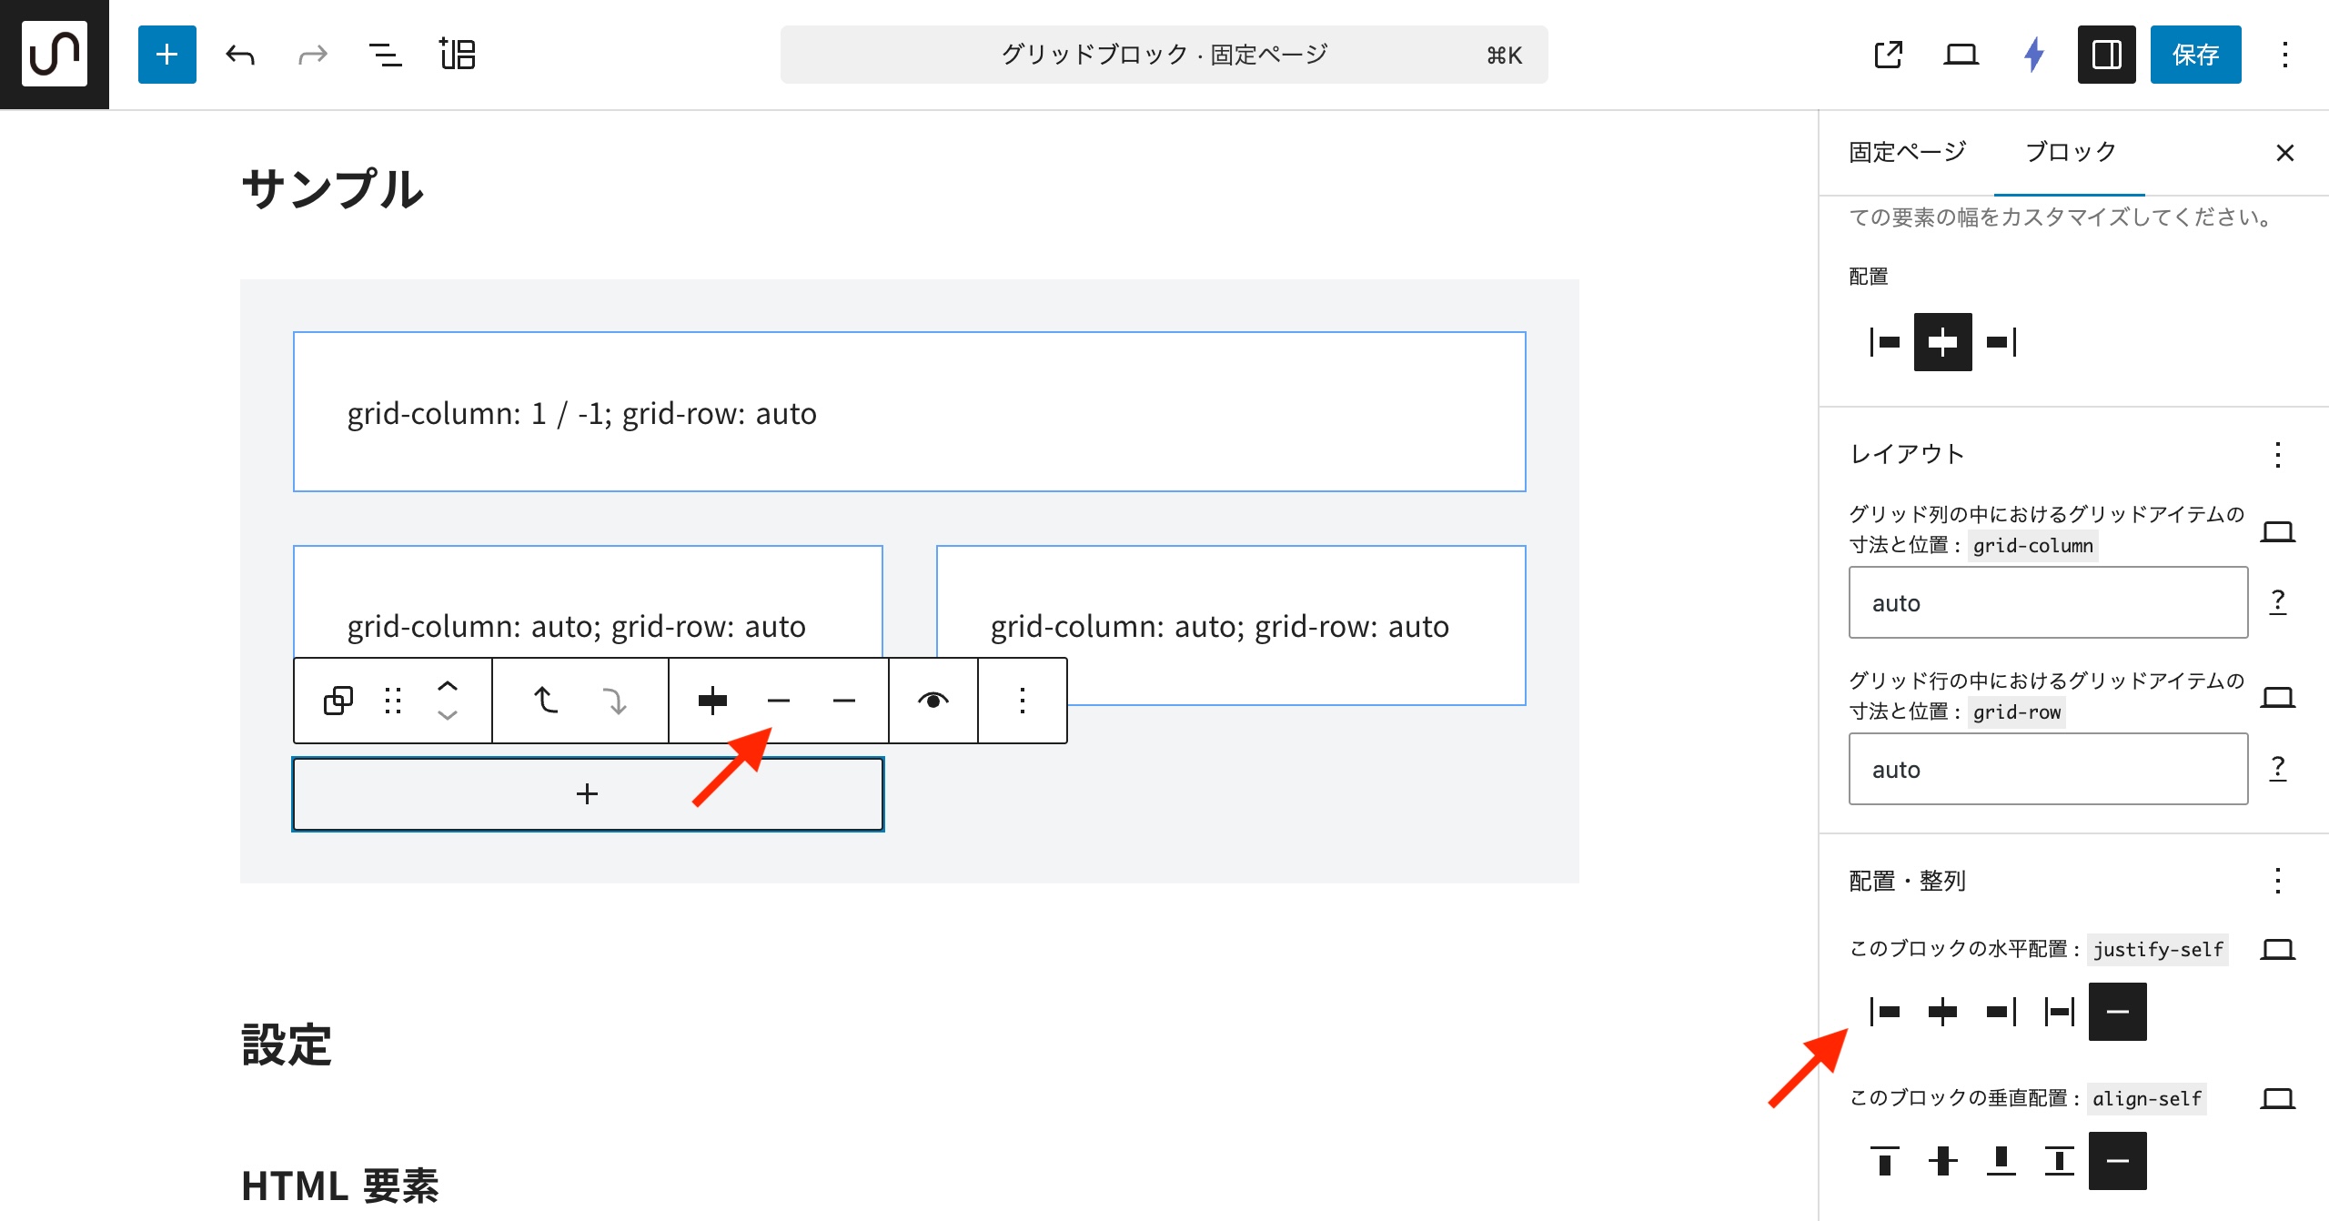Screen dimensions: 2329x1221
Task: Click the empty block appender plus
Action: coord(588,794)
